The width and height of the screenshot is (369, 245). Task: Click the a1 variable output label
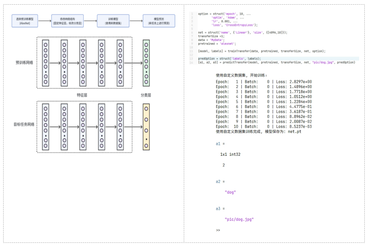[x=219, y=143]
